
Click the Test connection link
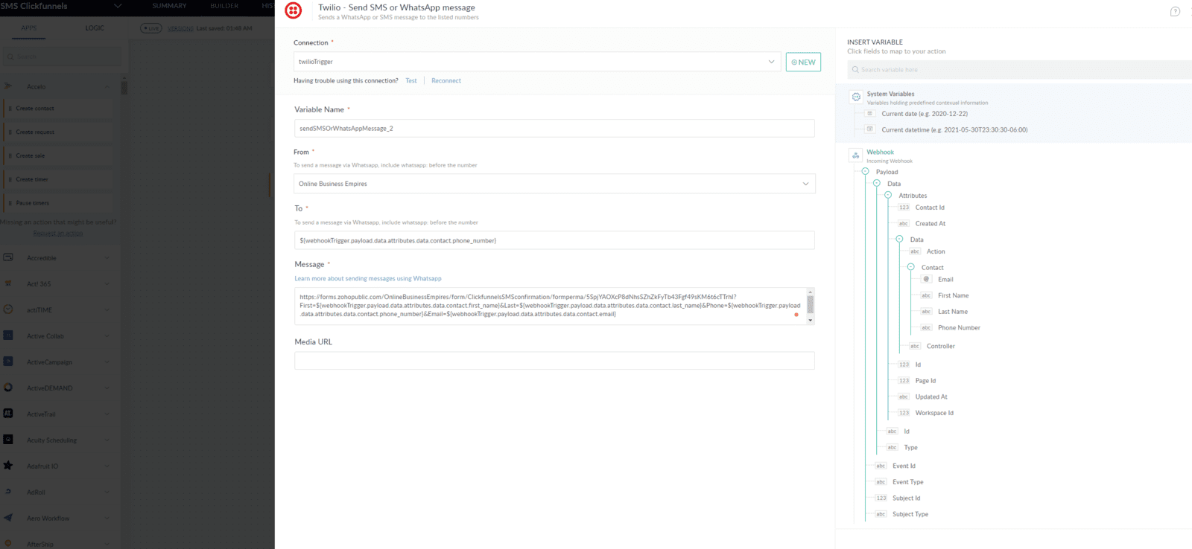tap(411, 80)
